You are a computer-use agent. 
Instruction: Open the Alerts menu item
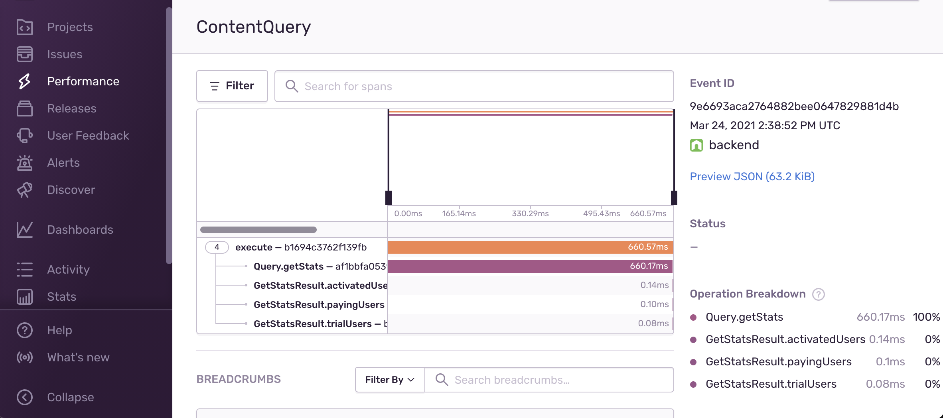63,163
